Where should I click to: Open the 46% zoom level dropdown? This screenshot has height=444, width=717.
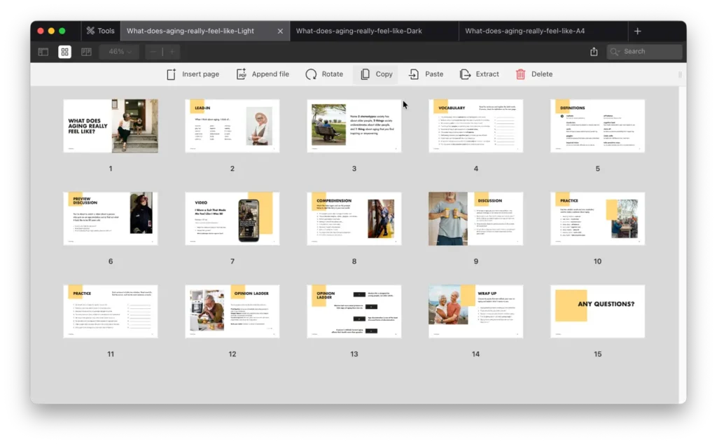[120, 52]
